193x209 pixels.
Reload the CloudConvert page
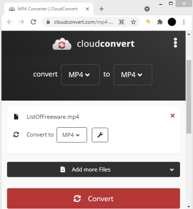click(x=33, y=22)
